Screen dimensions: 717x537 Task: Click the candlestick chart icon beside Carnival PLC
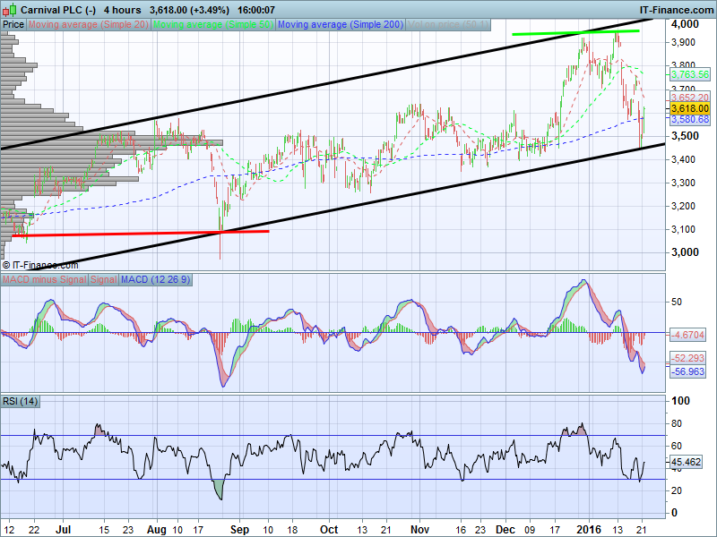(10, 9)
